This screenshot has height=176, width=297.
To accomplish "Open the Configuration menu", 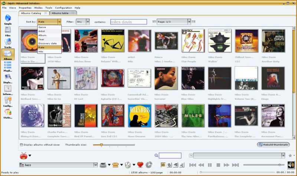I will point(63,7).
